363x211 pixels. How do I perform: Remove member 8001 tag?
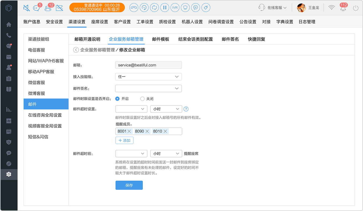coord(129,131)
